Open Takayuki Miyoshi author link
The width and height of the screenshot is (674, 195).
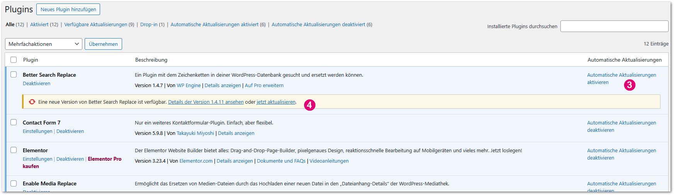(x=195, y=133)
